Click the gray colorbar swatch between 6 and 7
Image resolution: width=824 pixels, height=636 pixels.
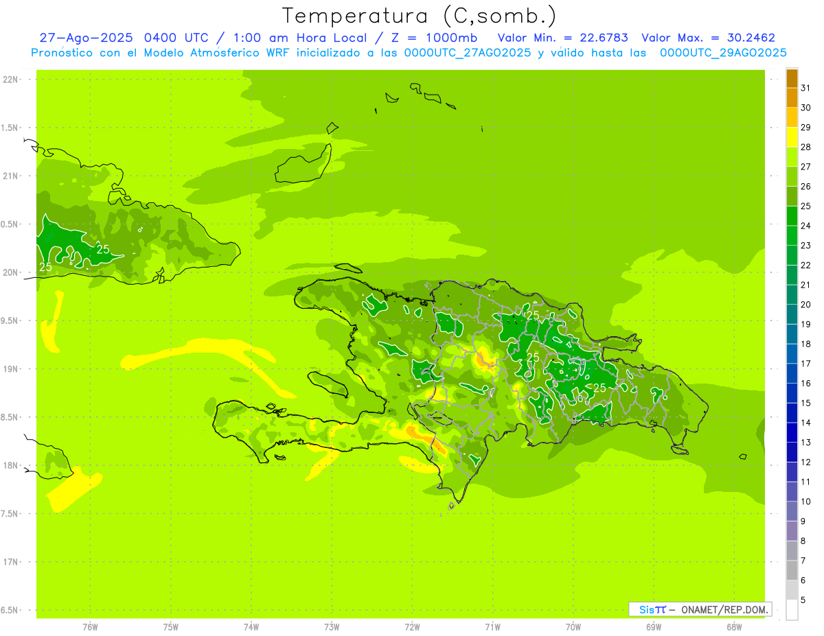click(792, 570)
